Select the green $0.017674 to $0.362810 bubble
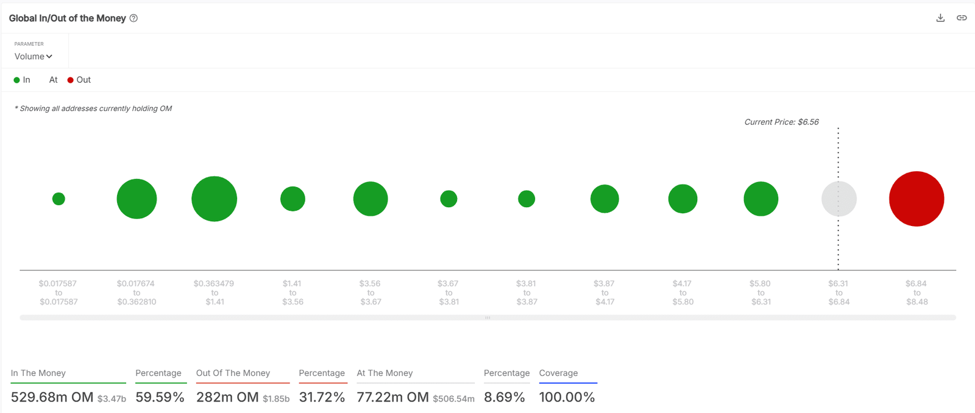This screenshot has width=975, height=413. pos(136,199)
